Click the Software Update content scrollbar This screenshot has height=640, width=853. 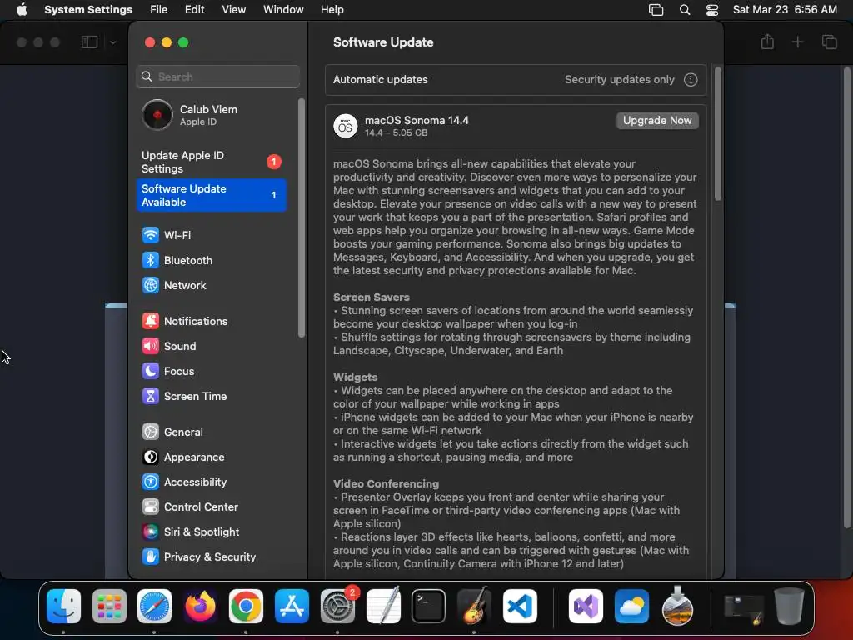[x=717, y=134]
